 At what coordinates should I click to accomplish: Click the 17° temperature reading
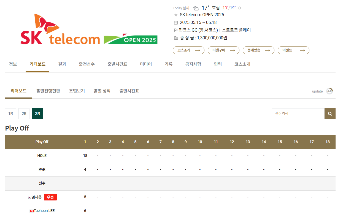205,8
